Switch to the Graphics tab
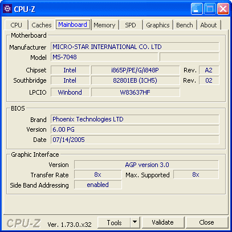Viewport: 232px width, 232px height. (x=158, y=25)
